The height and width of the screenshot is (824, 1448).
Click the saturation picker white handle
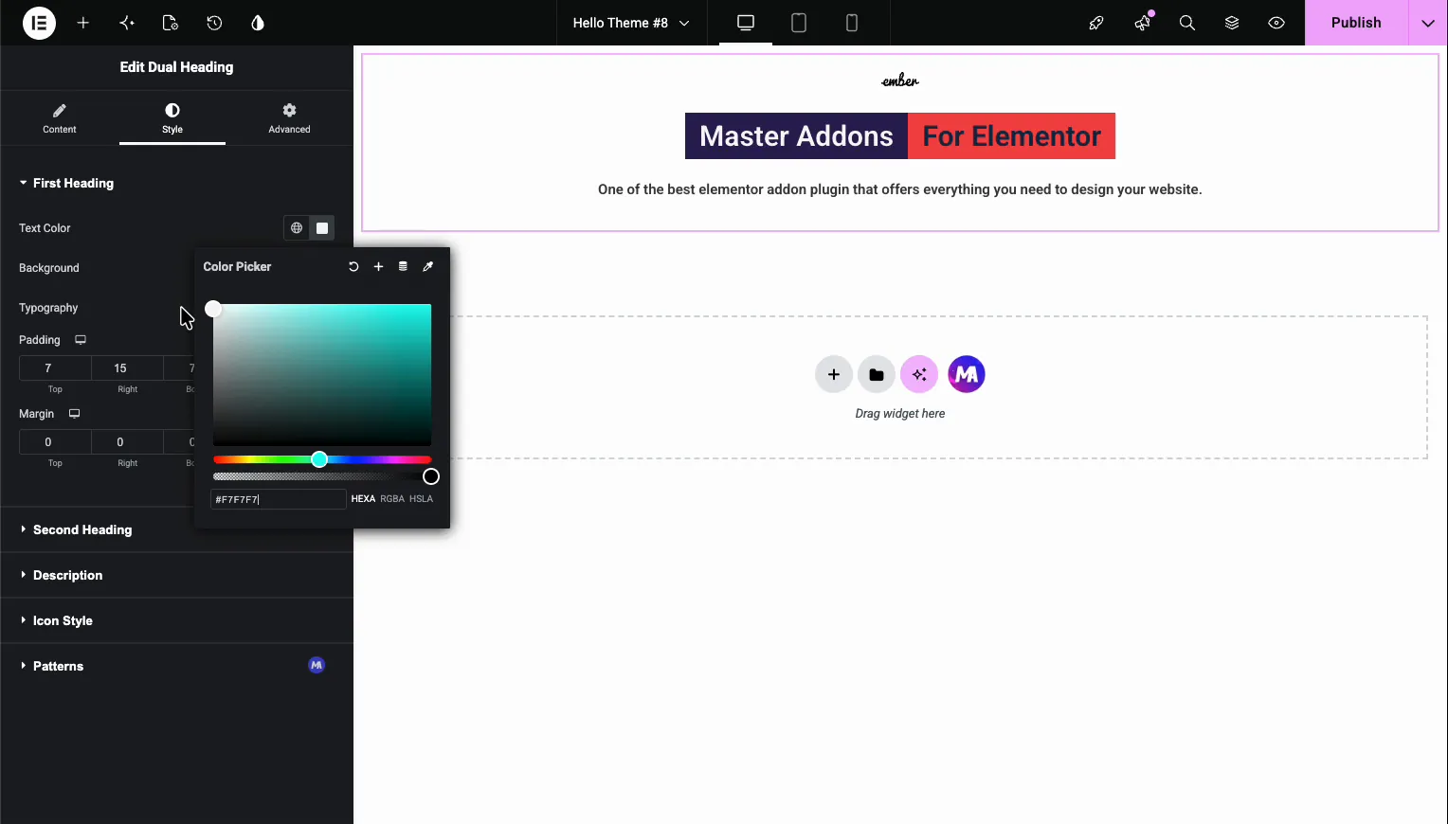tap(213, 309)
